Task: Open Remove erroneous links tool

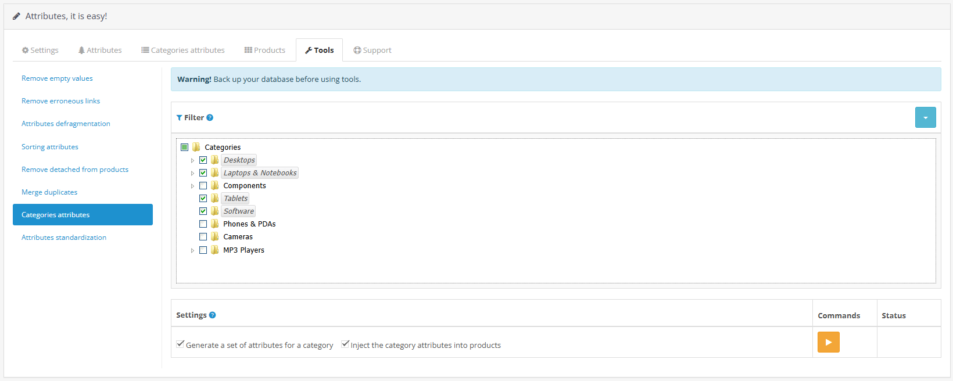Action: [60, 101]
